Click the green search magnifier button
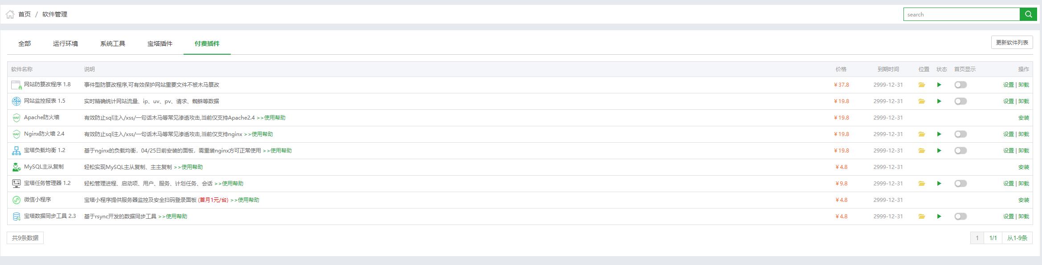The image size is (1042, 265). click(x=1028, y=14)
